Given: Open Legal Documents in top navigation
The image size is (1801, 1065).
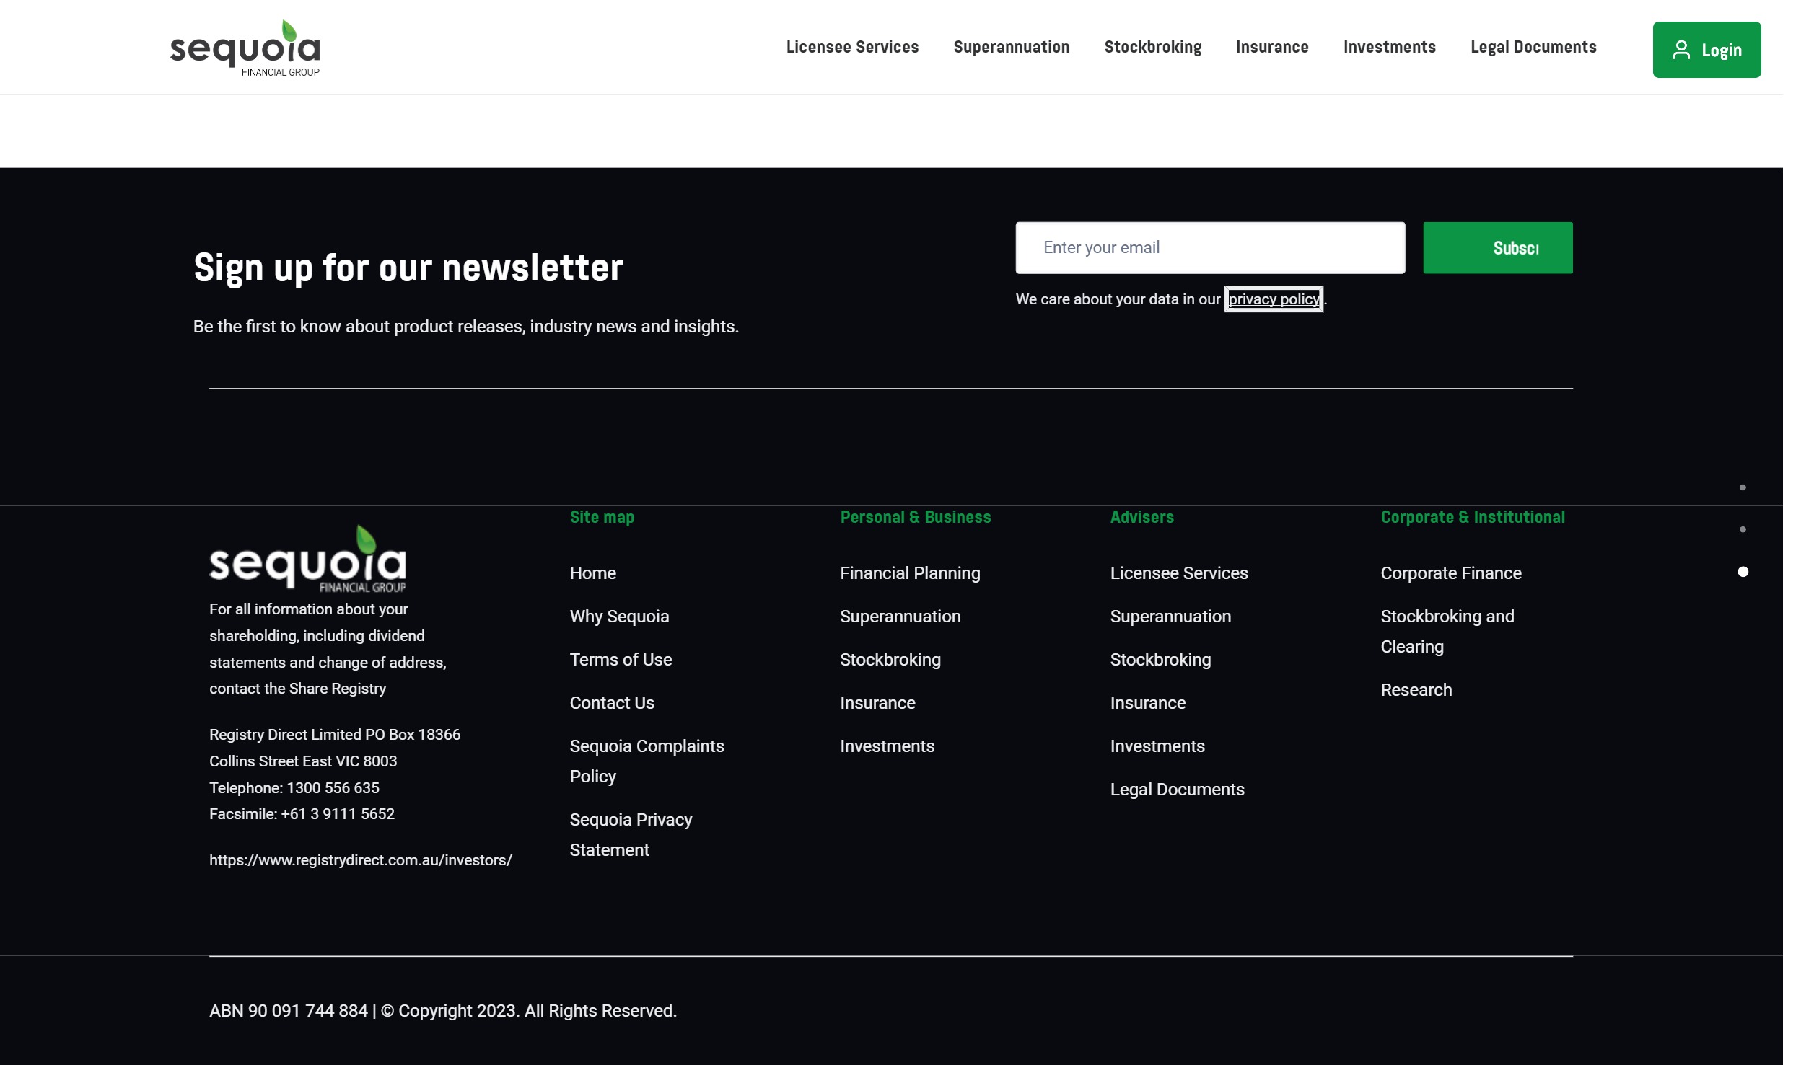Looking at the screenshot, I should pyautogui.click(x=1533, y=48).
